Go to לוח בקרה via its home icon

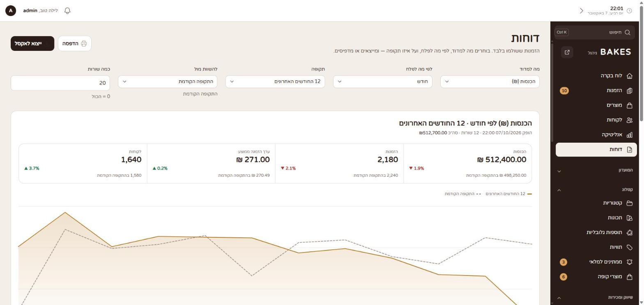point(630,76)
